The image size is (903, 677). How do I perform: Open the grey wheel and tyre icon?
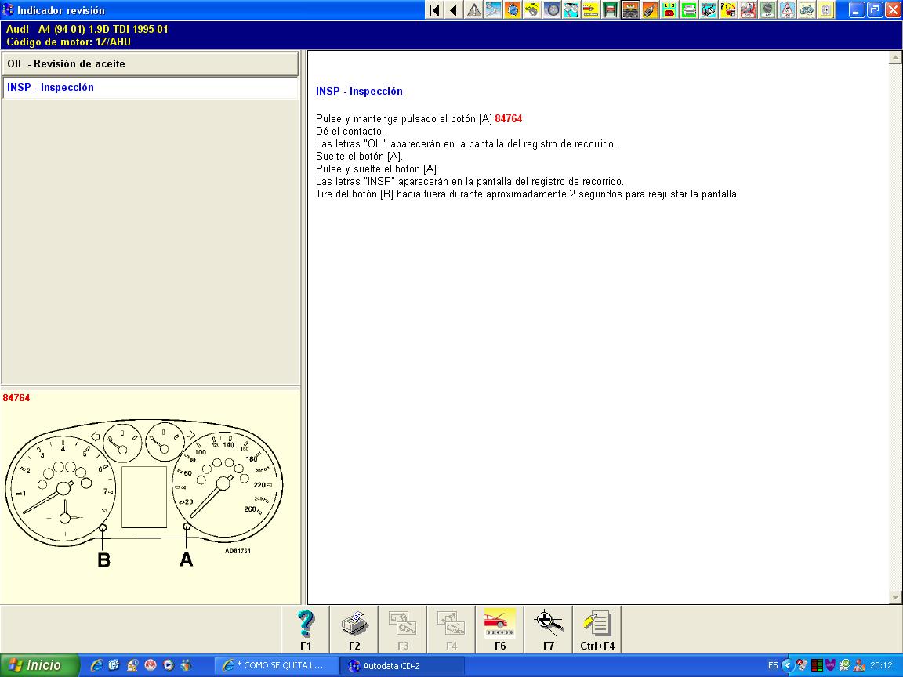pyautogui.click(x=552, y=9)
